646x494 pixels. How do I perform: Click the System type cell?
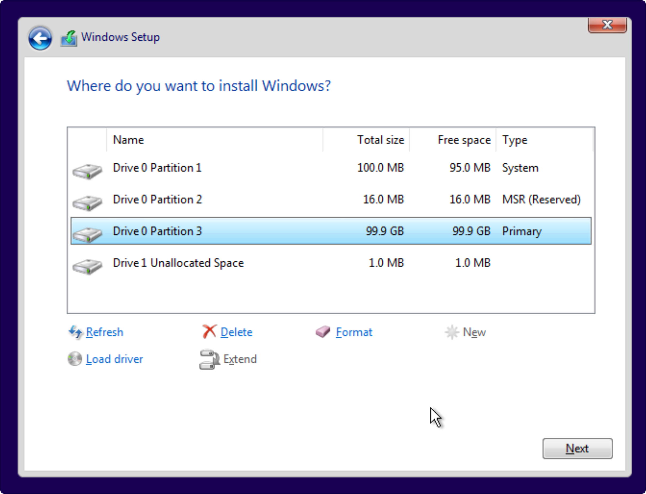coord(520,168)
